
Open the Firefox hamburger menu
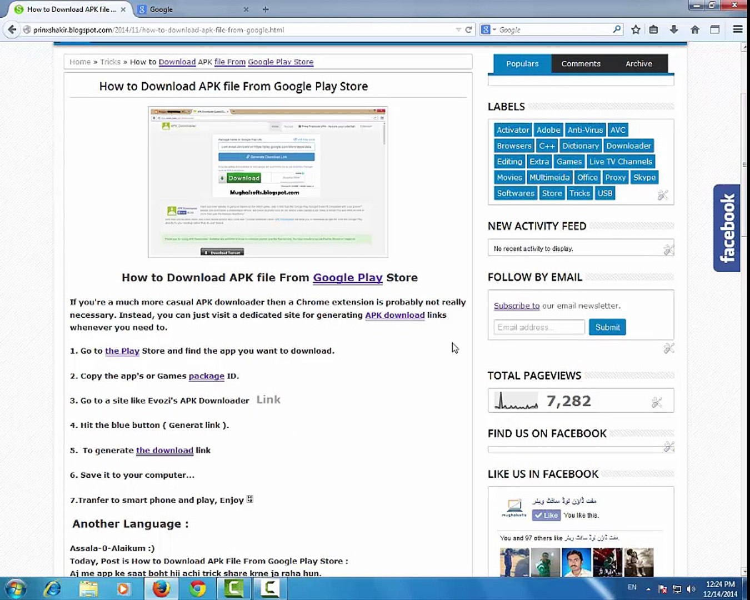(738, 29)
